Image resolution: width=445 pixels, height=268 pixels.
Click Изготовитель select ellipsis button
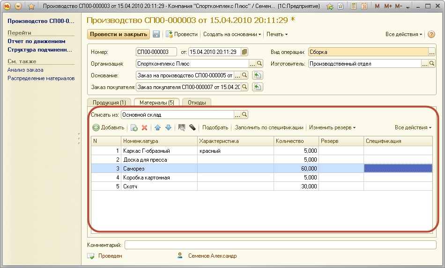tap(424, 64)
